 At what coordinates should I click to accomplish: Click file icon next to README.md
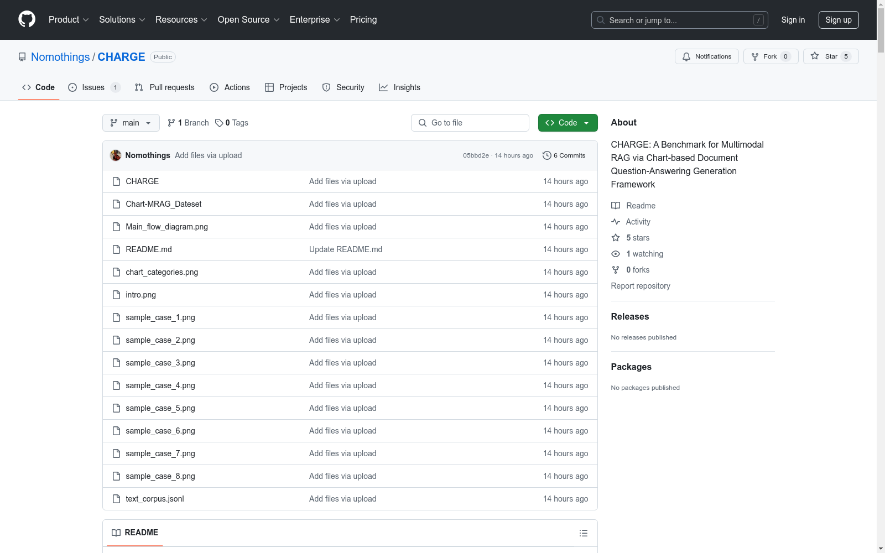tap(116, 249)
